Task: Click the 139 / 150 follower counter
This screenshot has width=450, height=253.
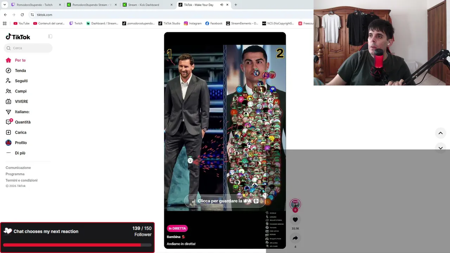Action: point(142,228)
